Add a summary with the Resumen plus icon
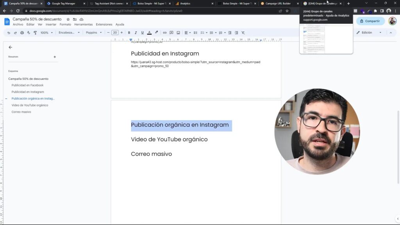 [55, 57]
